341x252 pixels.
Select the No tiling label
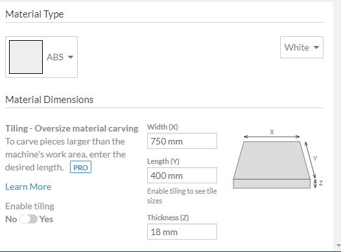[x=11, y=219]
